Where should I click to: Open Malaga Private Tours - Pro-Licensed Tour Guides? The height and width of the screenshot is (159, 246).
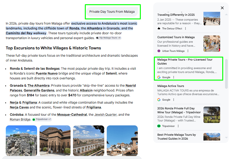[185, 61]
